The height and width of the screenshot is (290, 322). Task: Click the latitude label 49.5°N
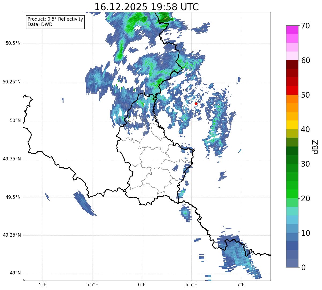tap(13, 197)
